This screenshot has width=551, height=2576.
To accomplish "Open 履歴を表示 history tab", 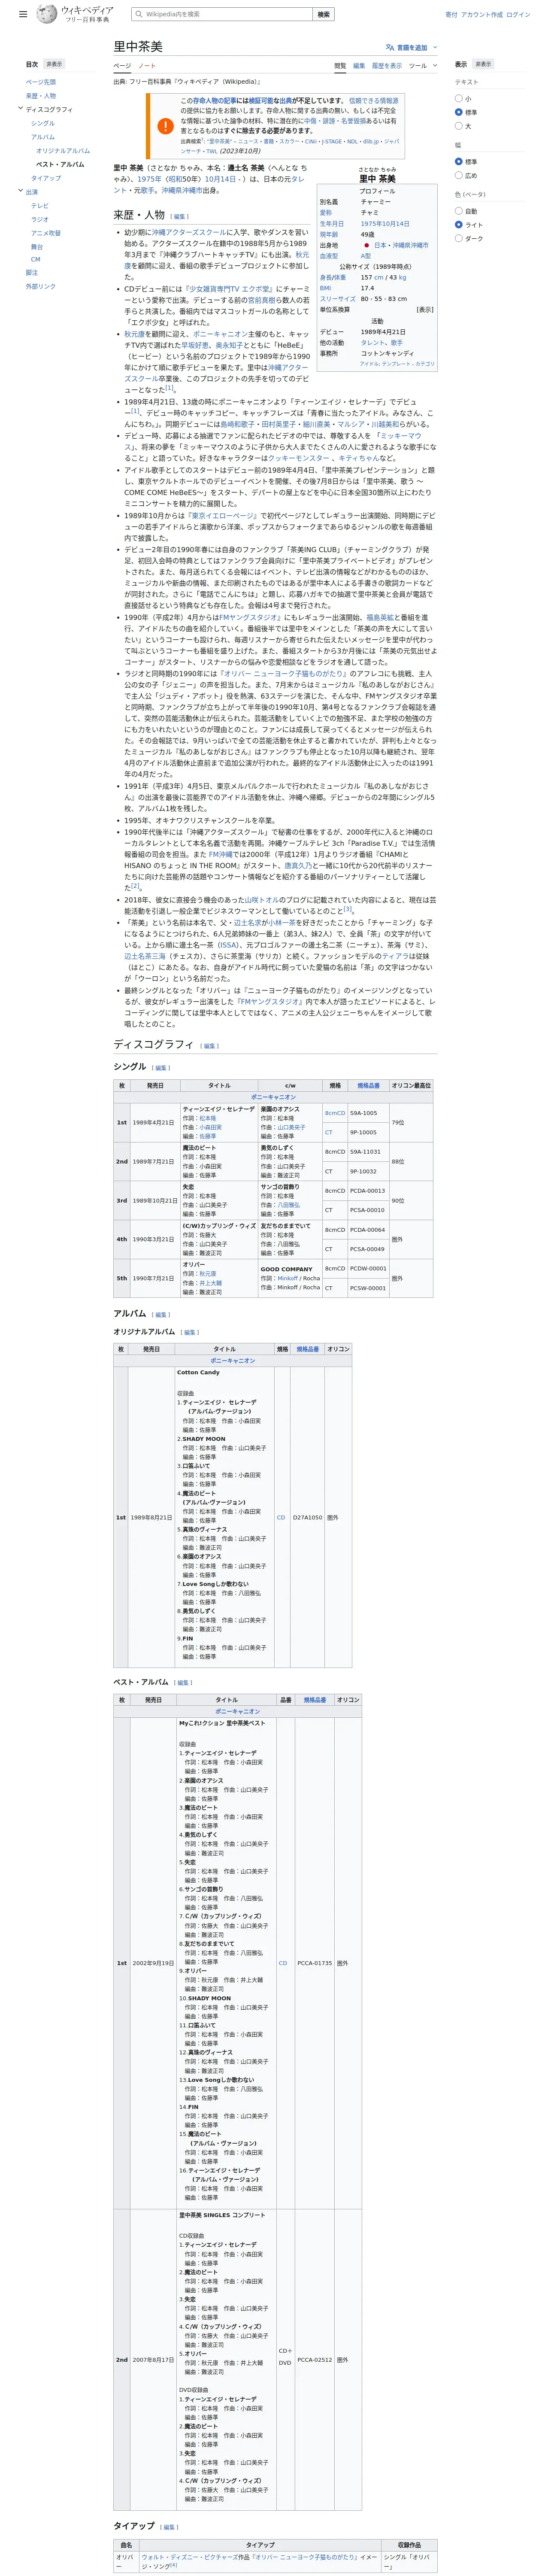I will coord(387,66).
